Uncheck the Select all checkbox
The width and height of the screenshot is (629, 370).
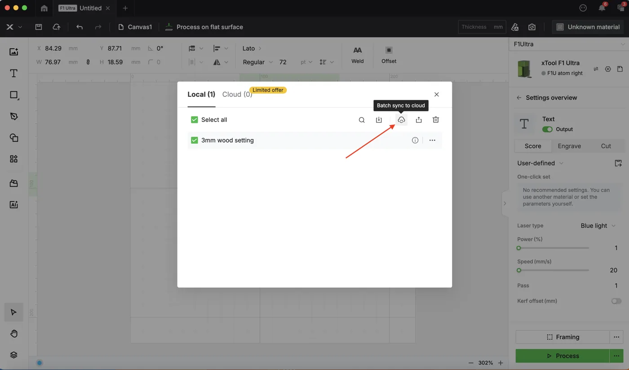point(195,120)
